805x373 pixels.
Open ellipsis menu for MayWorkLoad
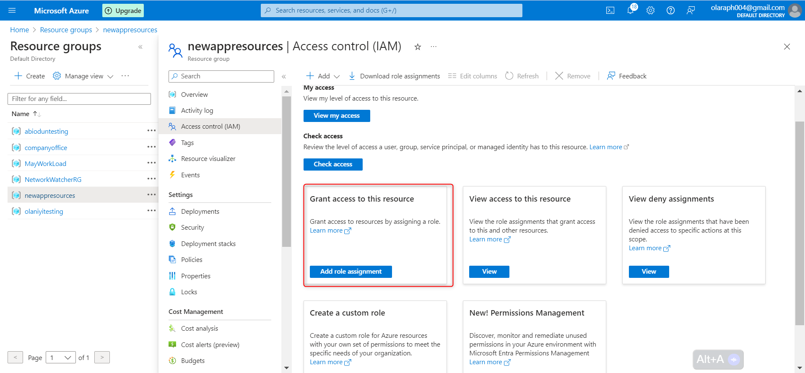pyautogui.click(x=151, y=163)
